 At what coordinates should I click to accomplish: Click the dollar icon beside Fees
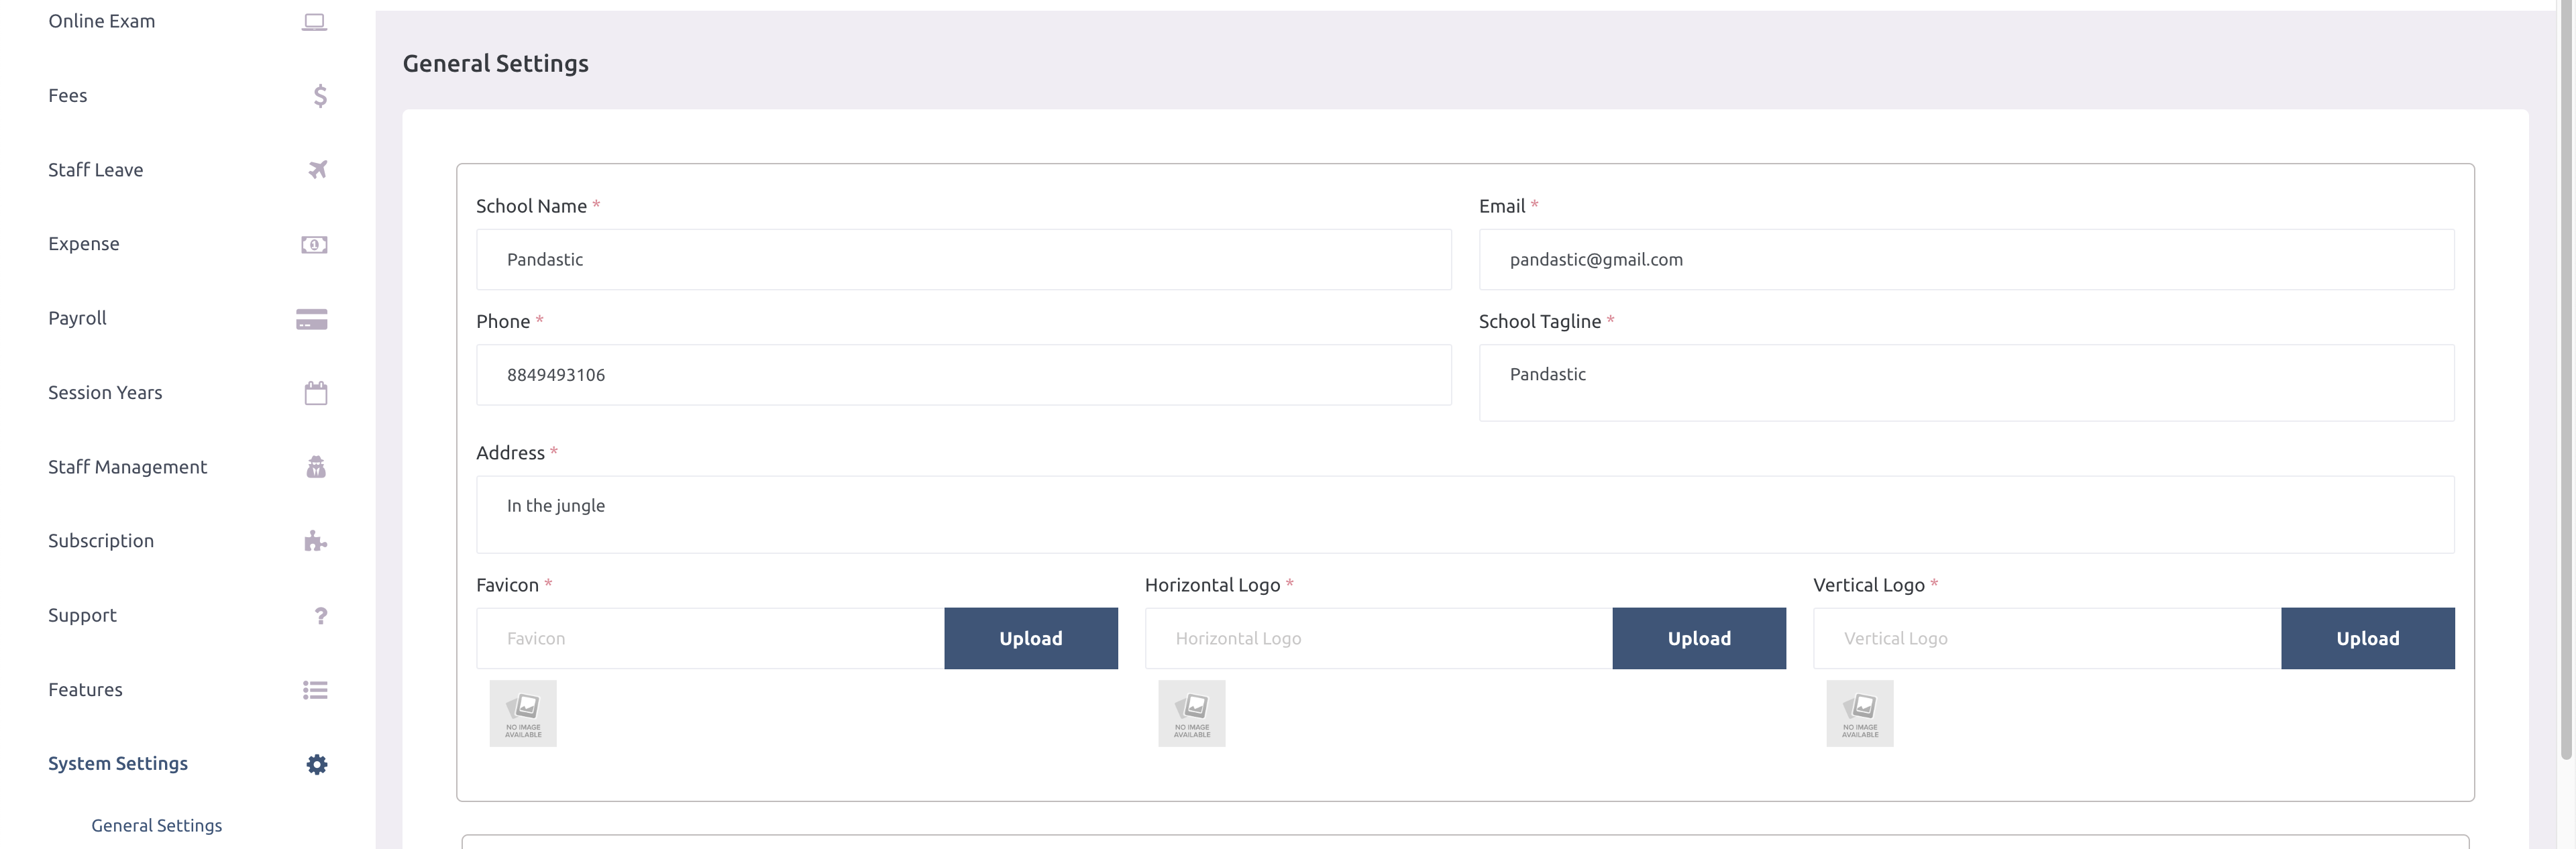point(318,96)
